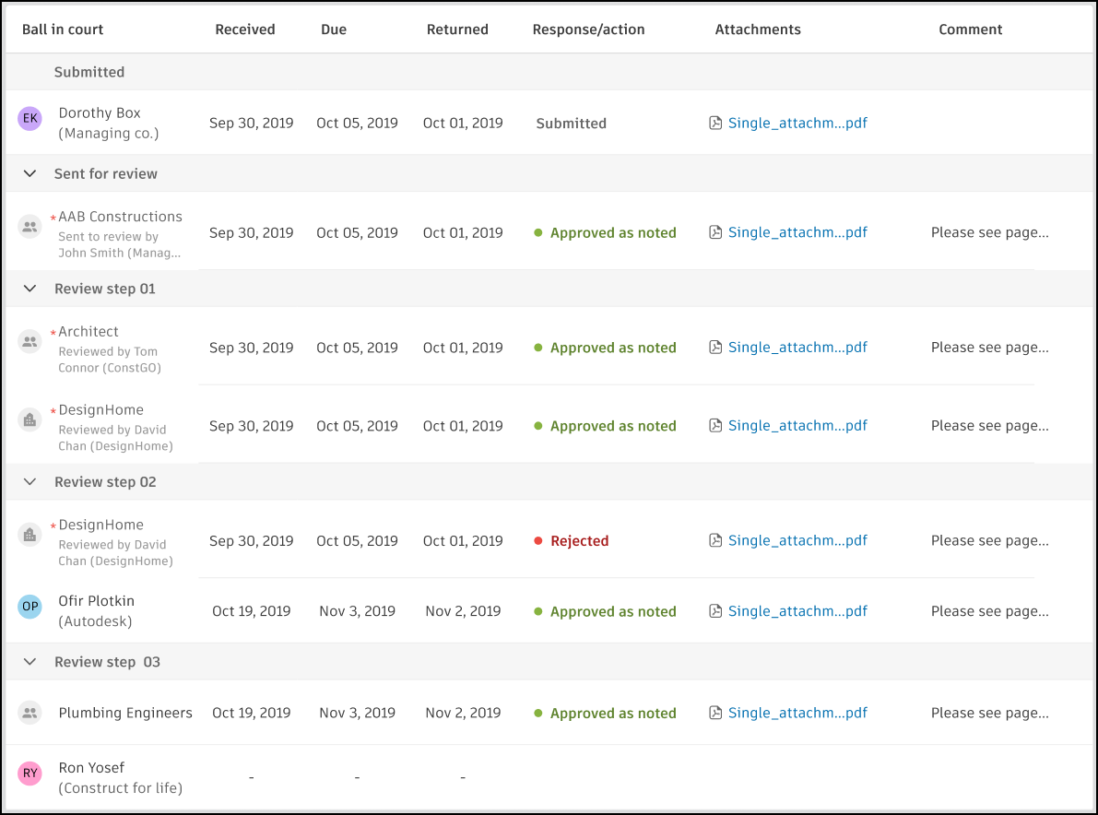The height and width of the screenshot is (815, 1098).
Task: Open Plumbing Engineers' PDF attachment link
Action: click(x=797, y=713)
